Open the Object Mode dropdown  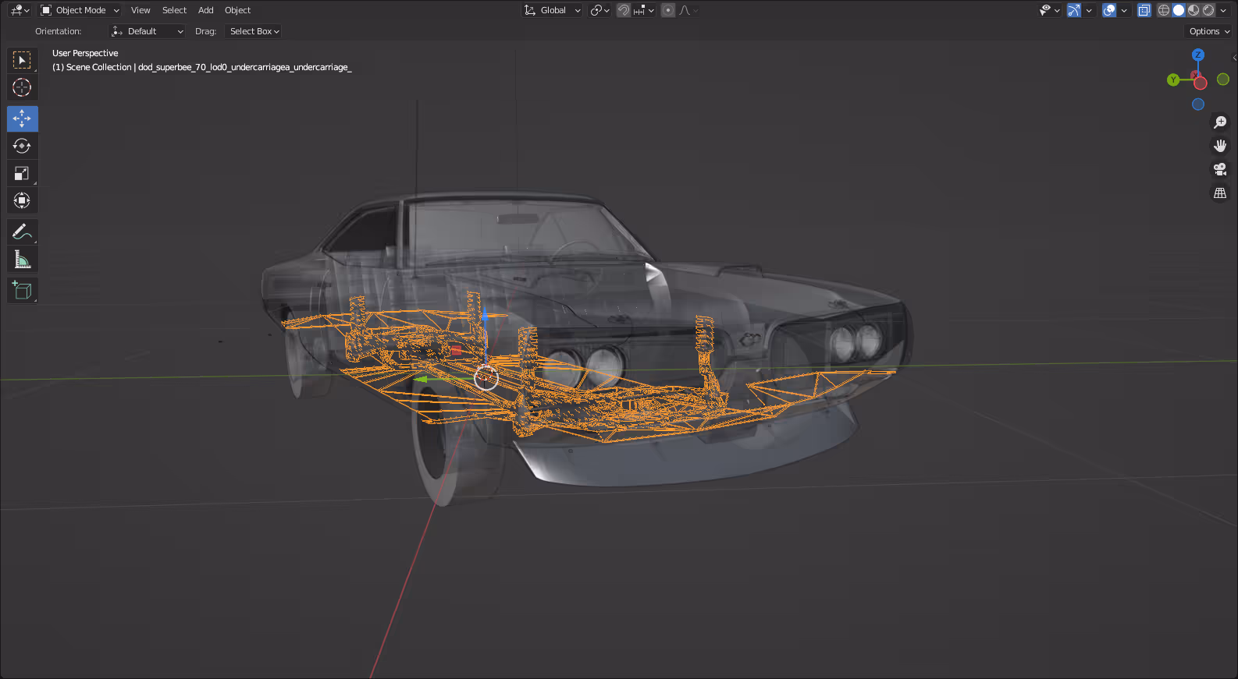tap(80, 10)
